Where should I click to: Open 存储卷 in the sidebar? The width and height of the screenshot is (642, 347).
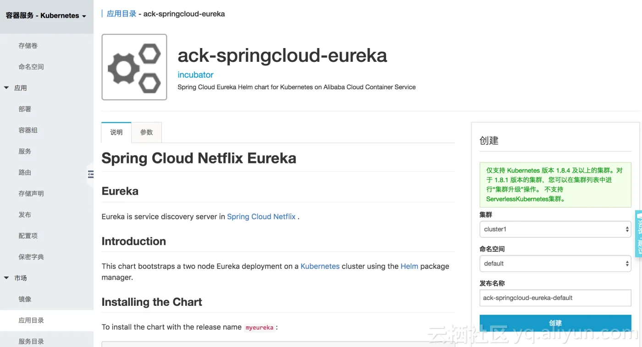point(28,46)
